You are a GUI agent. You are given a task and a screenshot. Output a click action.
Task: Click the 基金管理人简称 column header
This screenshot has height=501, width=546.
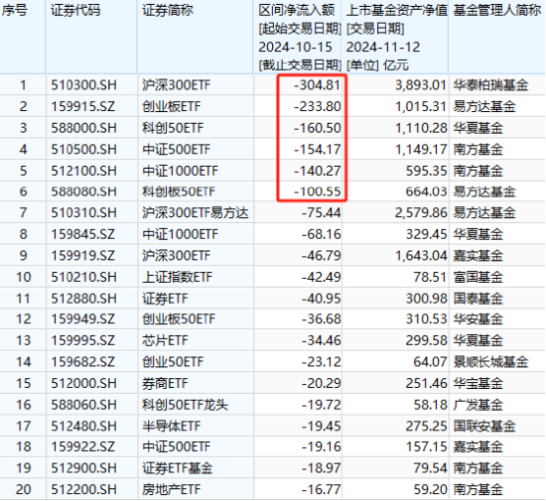(497, 11)
